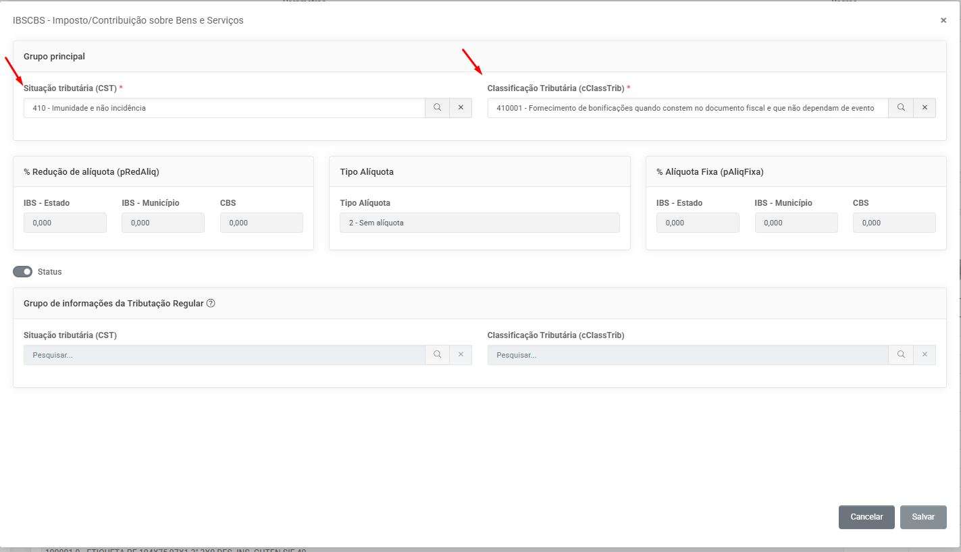
Task: Click Pesquisar field under Tributação Regular Situação tributária
Action: click(x=224, y=355)
